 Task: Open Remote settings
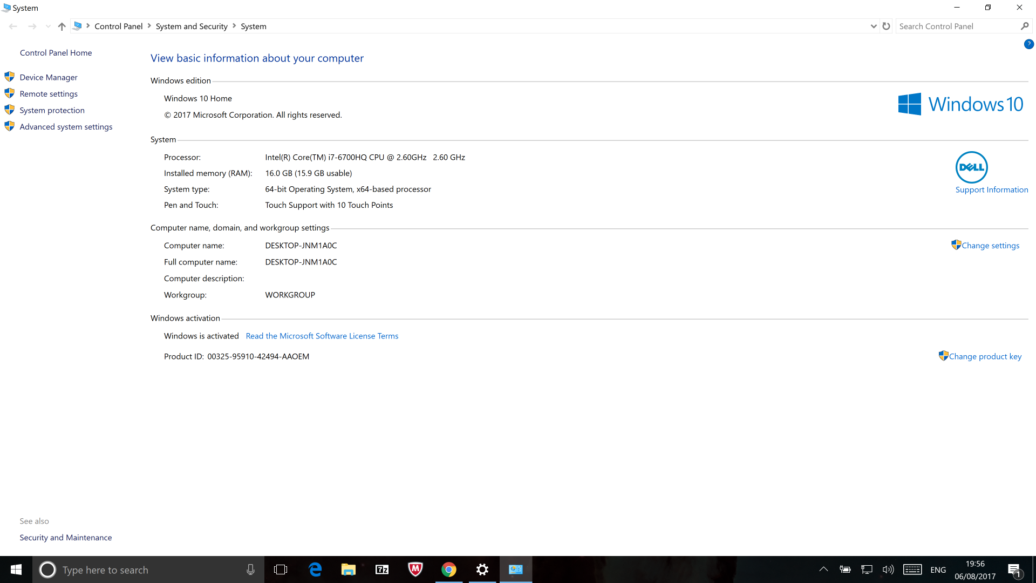(47, 93)
